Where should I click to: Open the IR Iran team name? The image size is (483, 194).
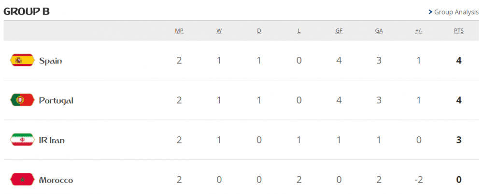coord(52,141)
